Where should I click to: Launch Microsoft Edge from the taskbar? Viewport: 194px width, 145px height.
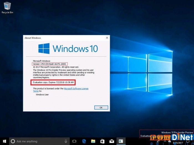(x=84, y=141)
